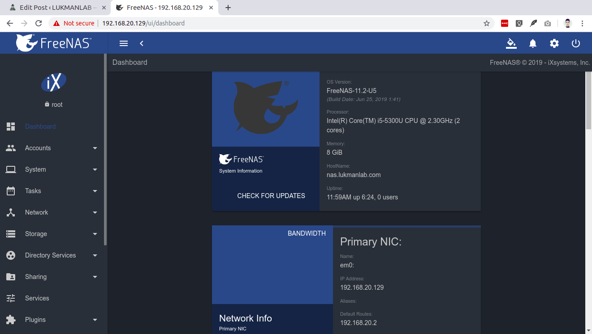Click the Services sliders icon
Image resolution: width=592 pixels, height=334 pixels.
[11, 298]
